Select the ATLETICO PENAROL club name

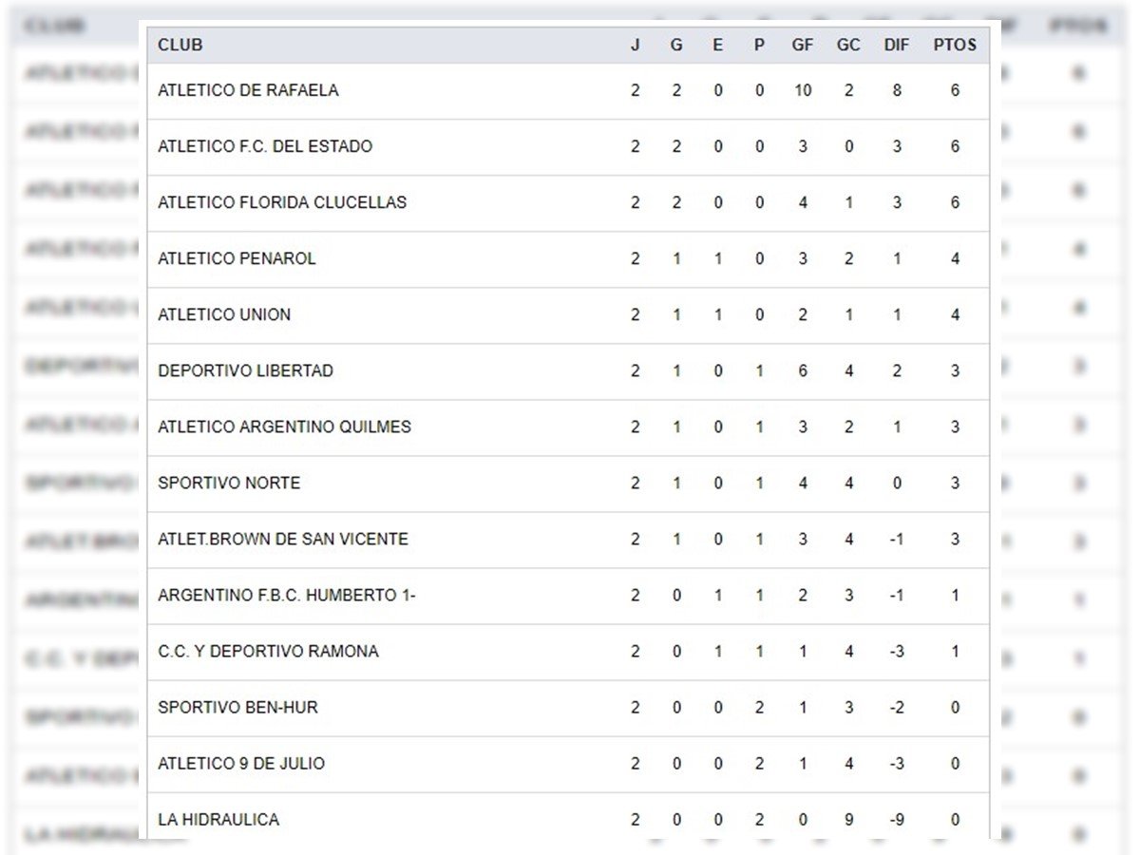(x=237, y=258)
